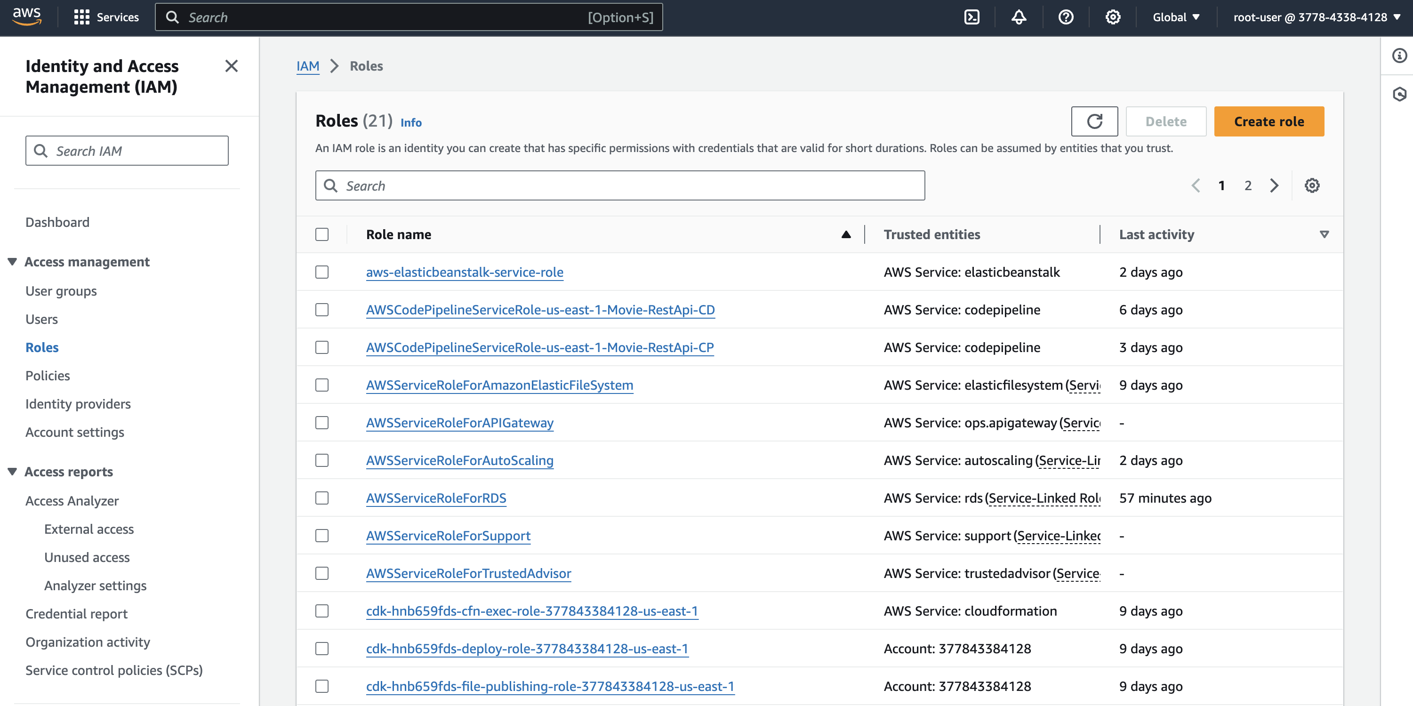This screenshot has width=1413, height=706.
Task: Click the refresh roles button
Action: point(1094,121)
